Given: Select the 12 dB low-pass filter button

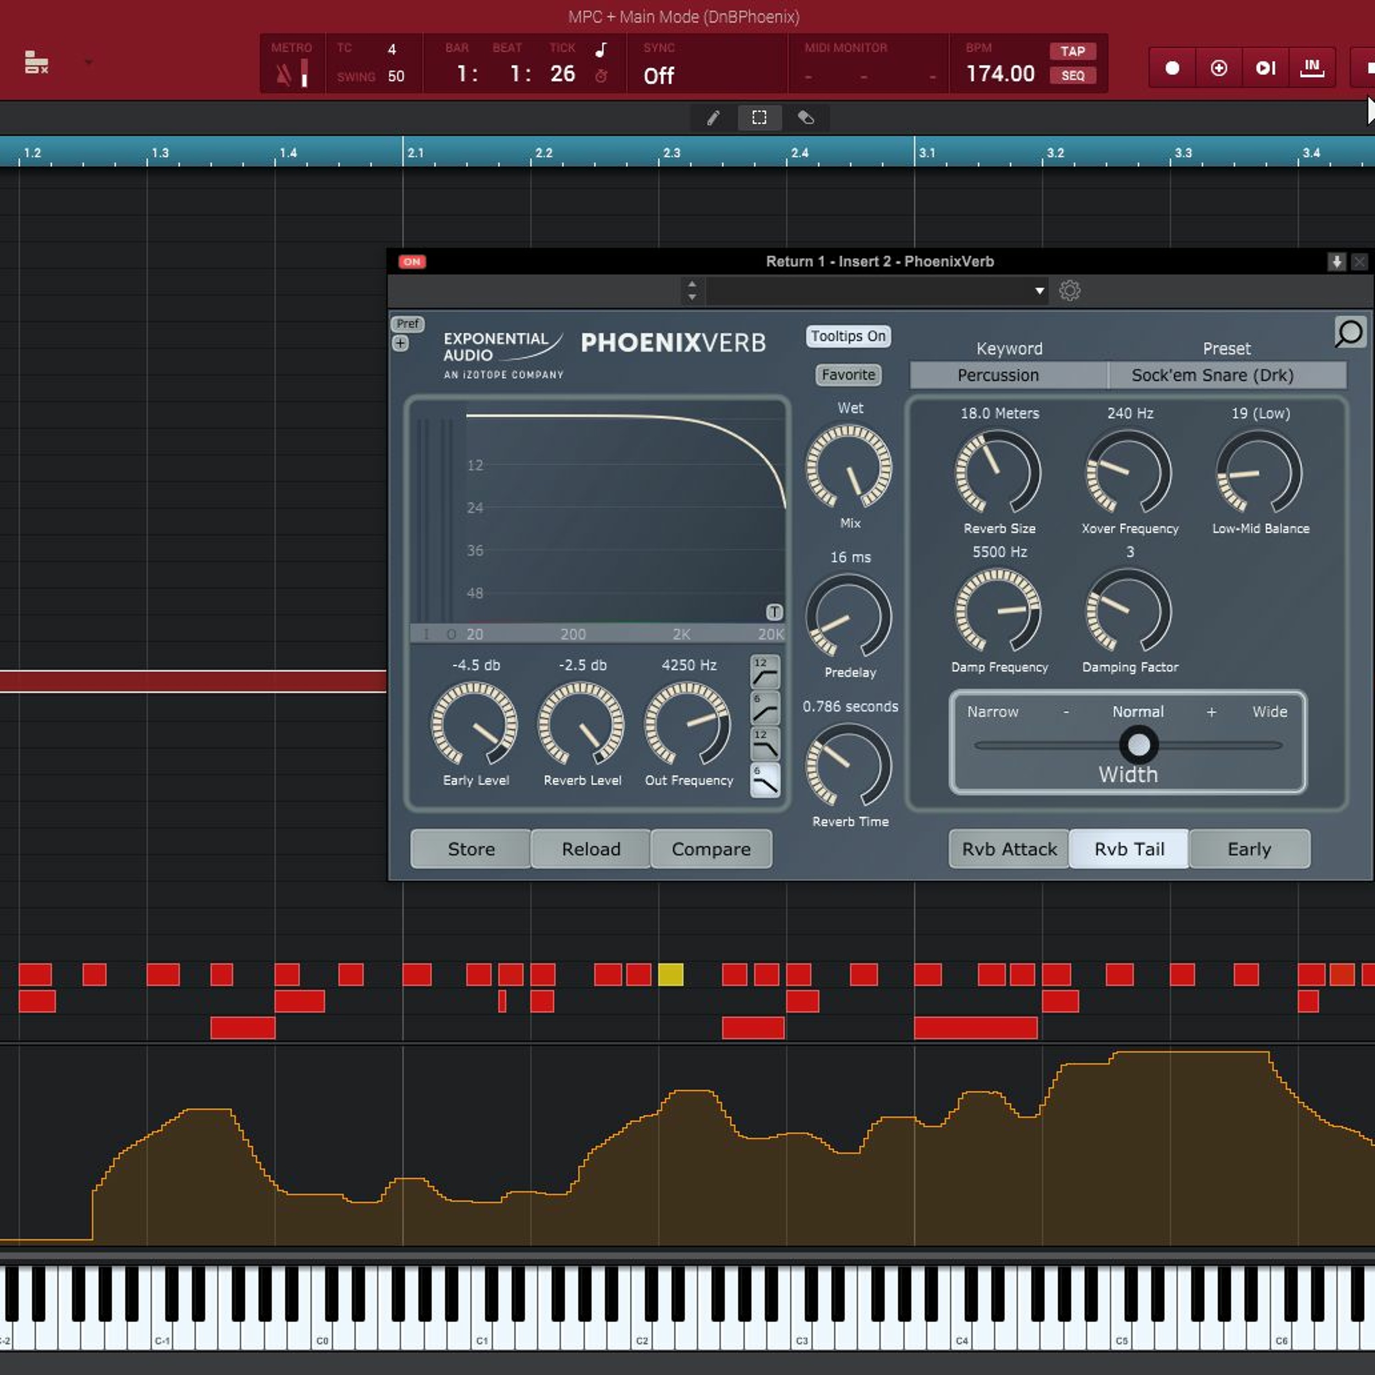Looking at the screenshot, I should point(765,744).
